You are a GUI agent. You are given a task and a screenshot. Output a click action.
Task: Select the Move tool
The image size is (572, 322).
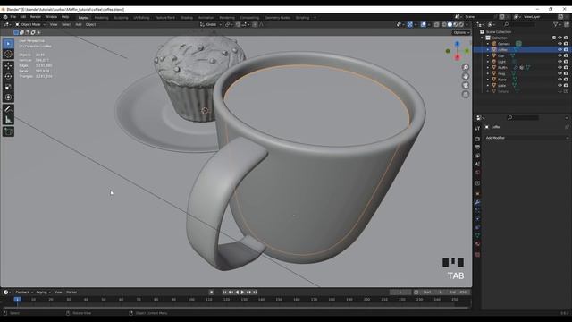pyautogui.click(x=8, y=65)
